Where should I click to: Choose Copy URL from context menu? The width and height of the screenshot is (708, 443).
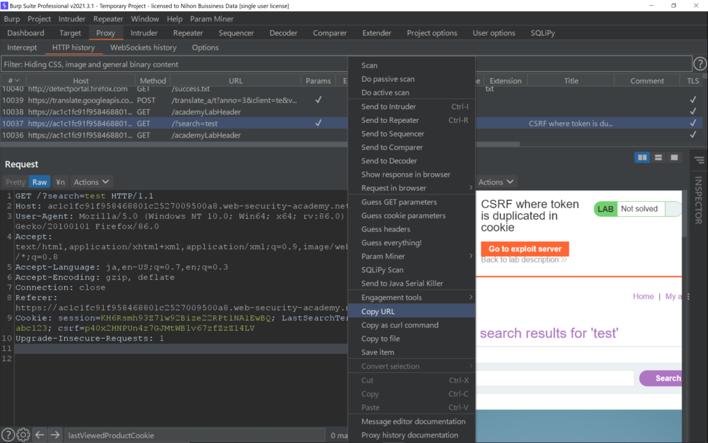click(411, 311)
